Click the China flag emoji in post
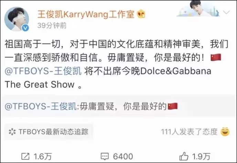The height and width of the screenshot is (163, 237). 216,57
